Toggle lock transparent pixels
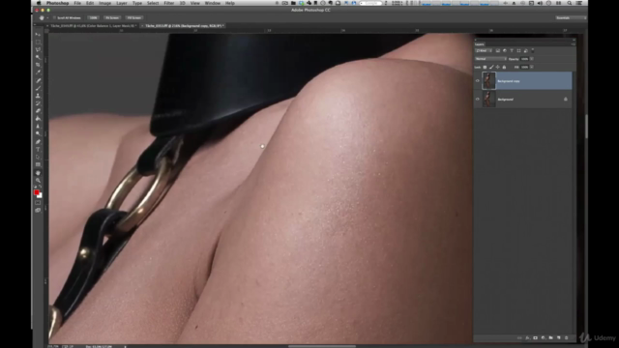 (485, 67)
